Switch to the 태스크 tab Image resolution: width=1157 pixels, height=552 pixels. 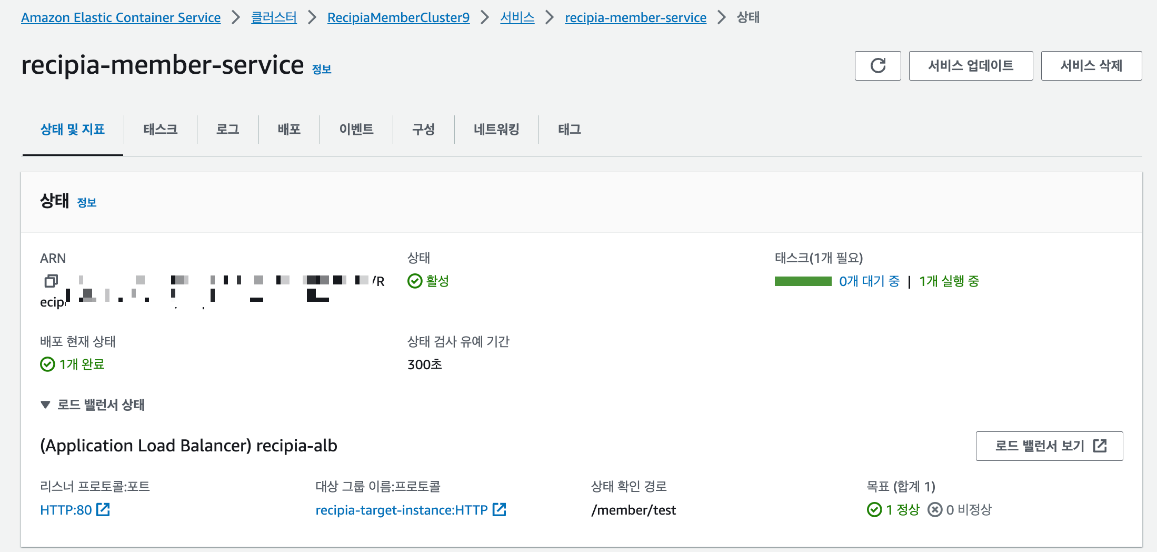pyautogui.click(x=160, y=129)
